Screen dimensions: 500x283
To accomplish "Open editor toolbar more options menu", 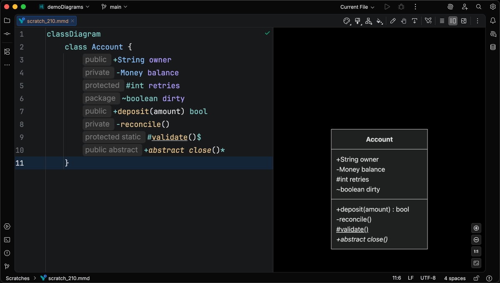I will click(x=477, y=21).
